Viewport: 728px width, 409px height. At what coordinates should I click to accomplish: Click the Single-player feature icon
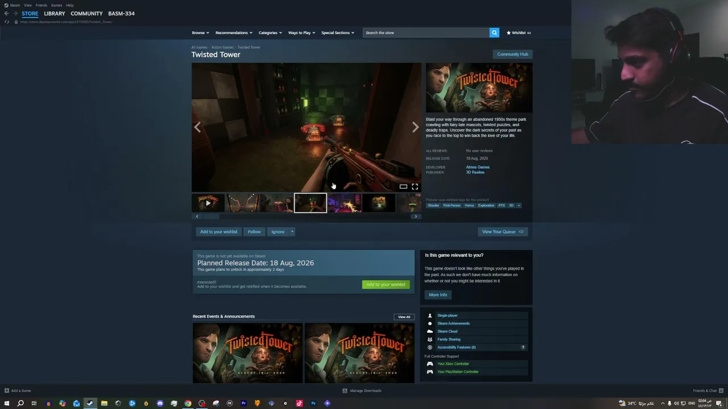click(x=430, y=315)
